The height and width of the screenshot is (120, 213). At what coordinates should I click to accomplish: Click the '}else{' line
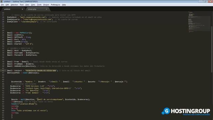pos(14,108)
